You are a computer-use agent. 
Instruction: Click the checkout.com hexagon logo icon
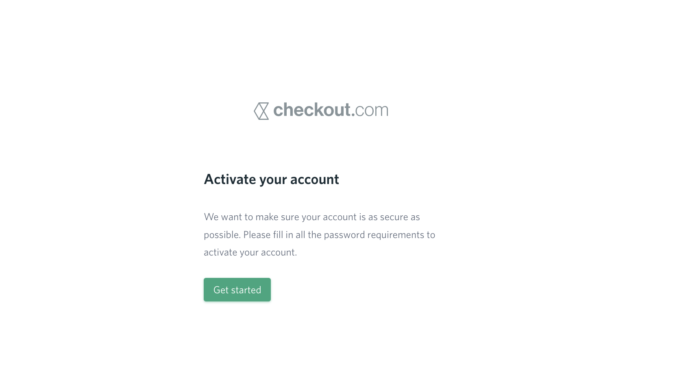tap(261, 111)
